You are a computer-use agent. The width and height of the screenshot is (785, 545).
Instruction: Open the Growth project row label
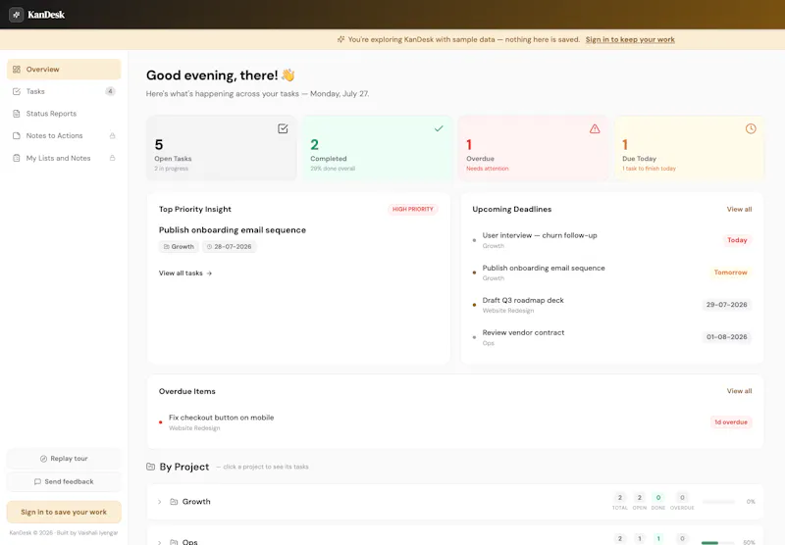196,502
